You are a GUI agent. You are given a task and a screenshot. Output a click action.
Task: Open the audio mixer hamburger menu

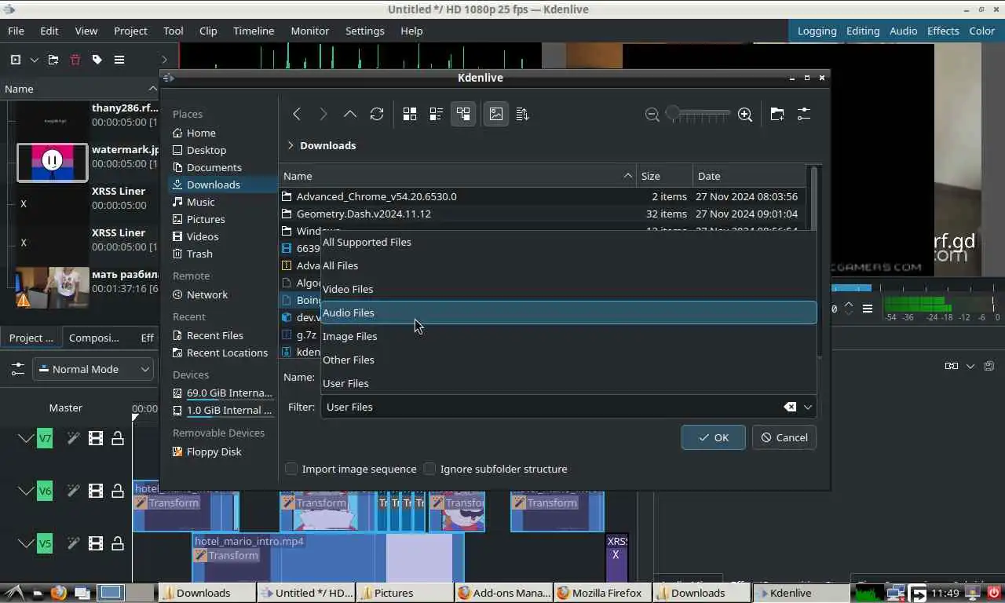click(x=868, y=309)
